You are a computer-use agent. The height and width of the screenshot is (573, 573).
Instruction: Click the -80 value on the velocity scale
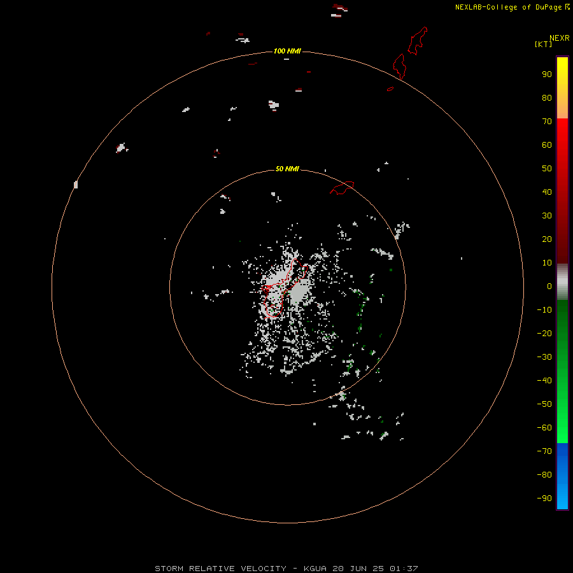pyautogui.click(x=544, y=475)
